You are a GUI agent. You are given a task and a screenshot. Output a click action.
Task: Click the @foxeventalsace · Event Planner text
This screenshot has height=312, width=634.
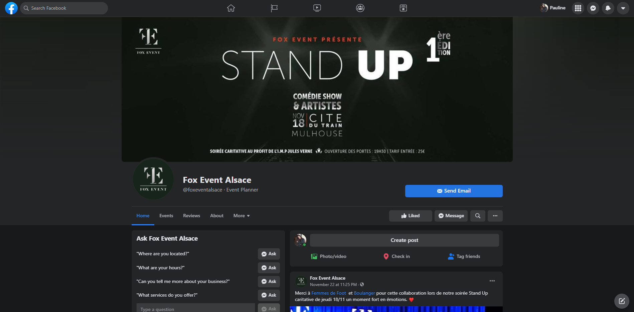coord(220,190)
